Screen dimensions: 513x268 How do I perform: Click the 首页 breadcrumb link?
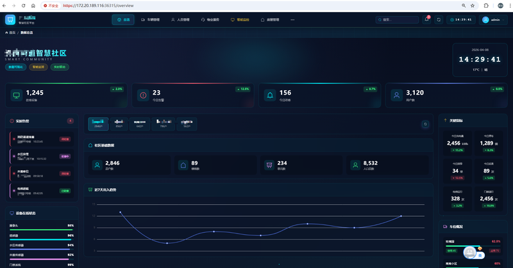10,32
